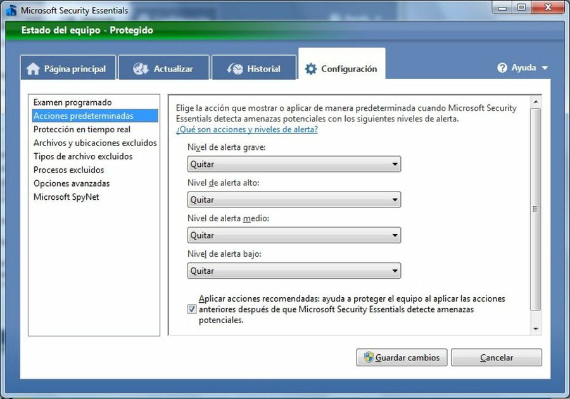Image resolution: width=570 pixels, height=399 pixels.
Task: Click the Cancelar button
Action: pos(497,357)
